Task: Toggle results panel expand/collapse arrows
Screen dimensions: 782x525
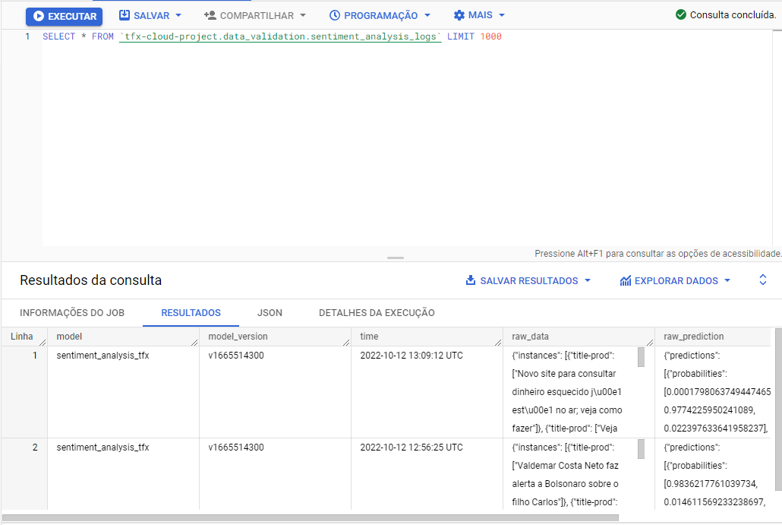Action: 762,280
